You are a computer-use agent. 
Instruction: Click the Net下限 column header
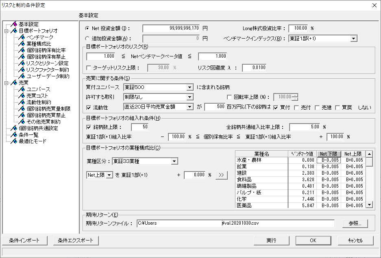(329, 154)
